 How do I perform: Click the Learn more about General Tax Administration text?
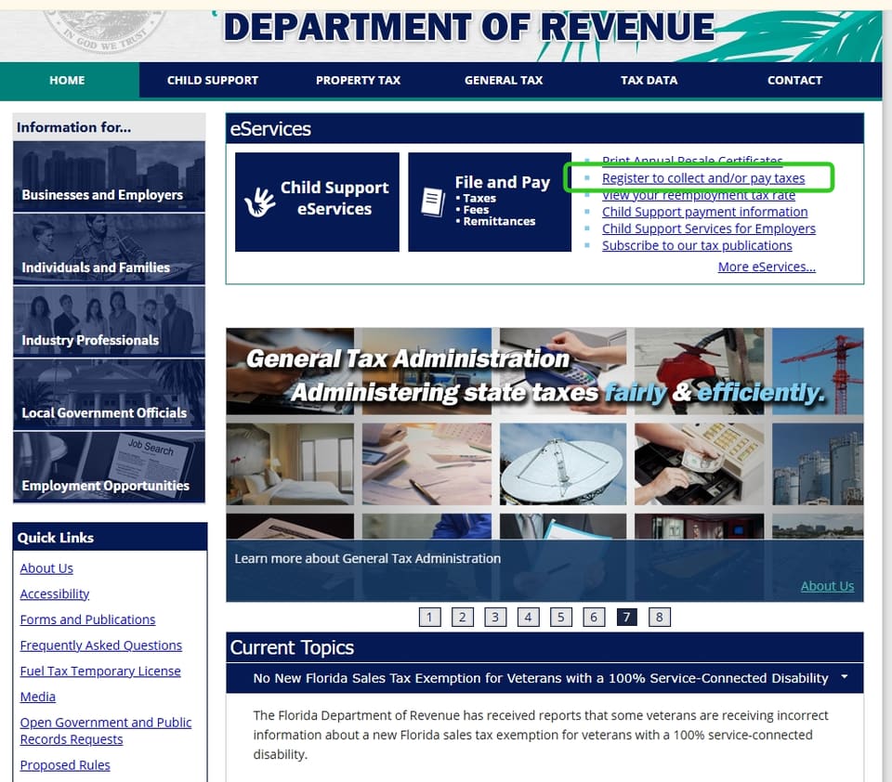(368, 558)
